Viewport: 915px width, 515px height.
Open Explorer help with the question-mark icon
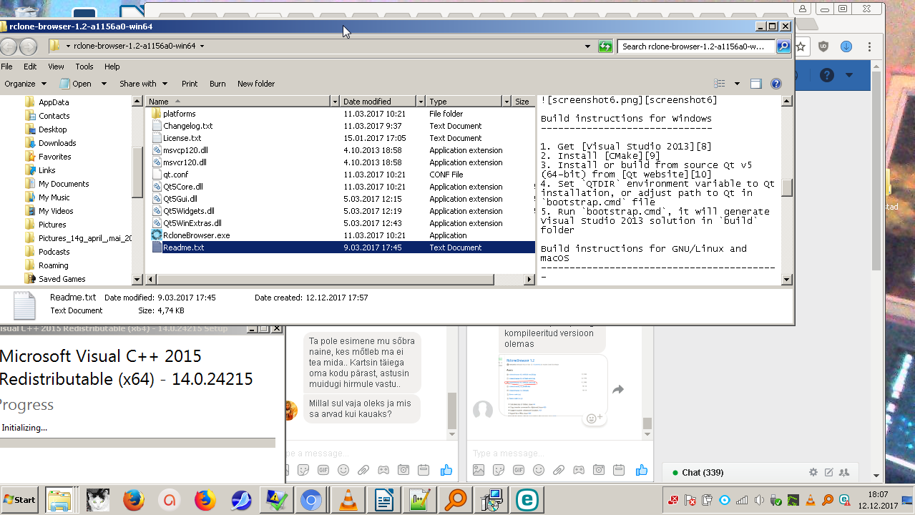[776, 84]
